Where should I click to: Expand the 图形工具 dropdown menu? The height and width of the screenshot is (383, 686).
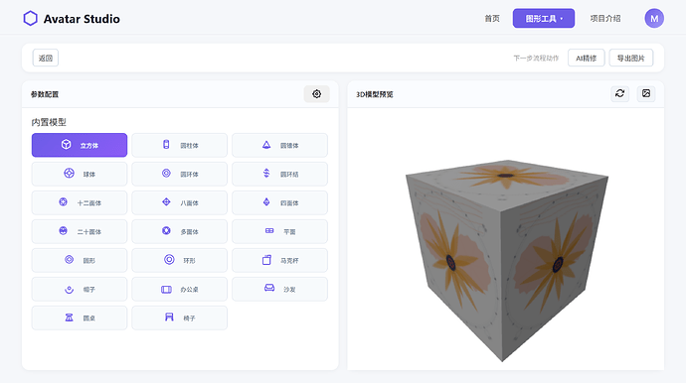(544, 18)
